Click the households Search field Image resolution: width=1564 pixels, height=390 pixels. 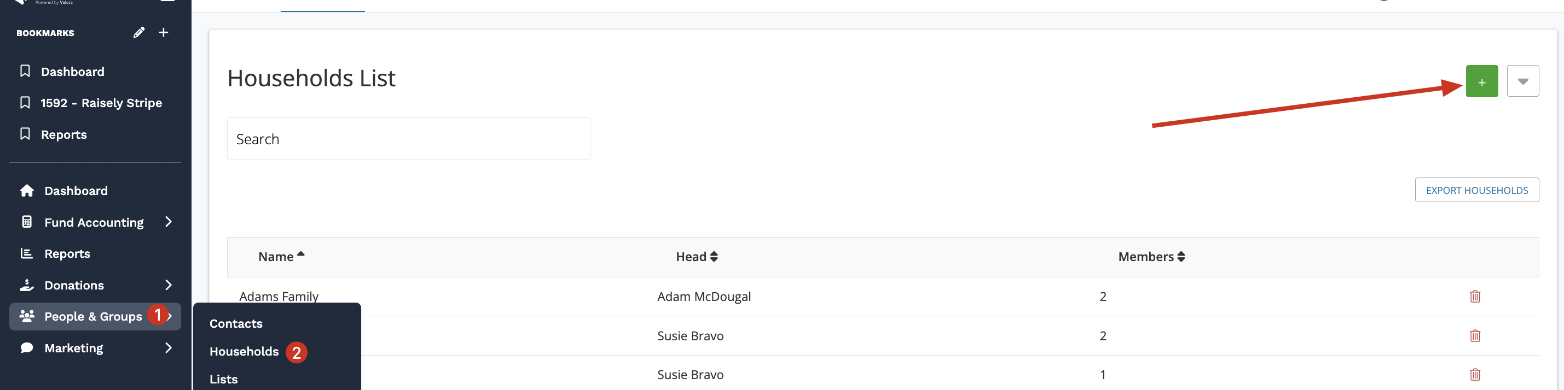click(x=408, y=139)
